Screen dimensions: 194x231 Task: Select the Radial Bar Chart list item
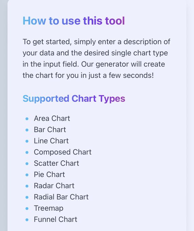61,197
